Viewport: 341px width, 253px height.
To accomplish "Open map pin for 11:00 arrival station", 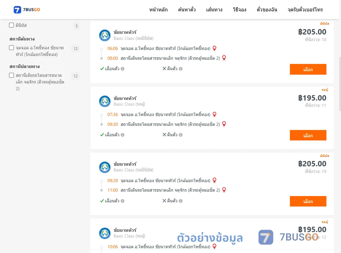I will pyautogui.click(x=224, y=190).
